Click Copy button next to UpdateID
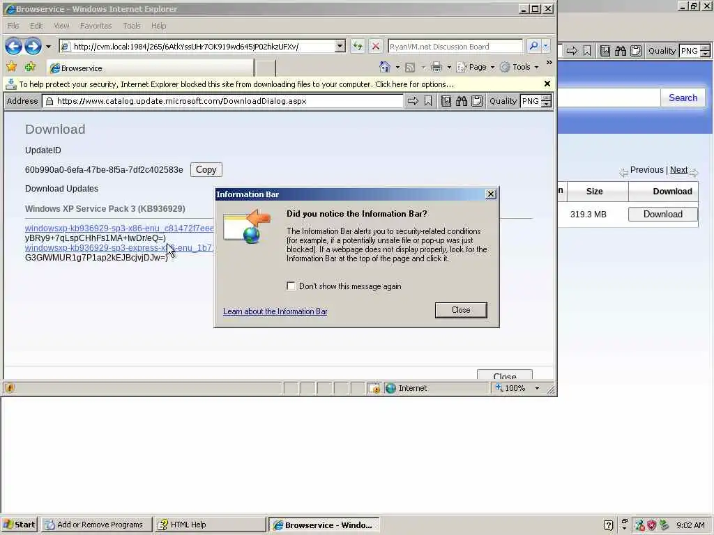 (206, 170)
